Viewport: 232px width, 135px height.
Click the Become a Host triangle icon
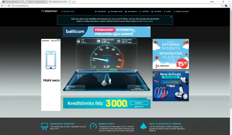coord(109,12)
